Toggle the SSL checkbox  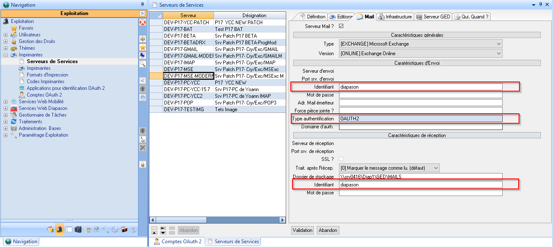click(x=341, y=159)
